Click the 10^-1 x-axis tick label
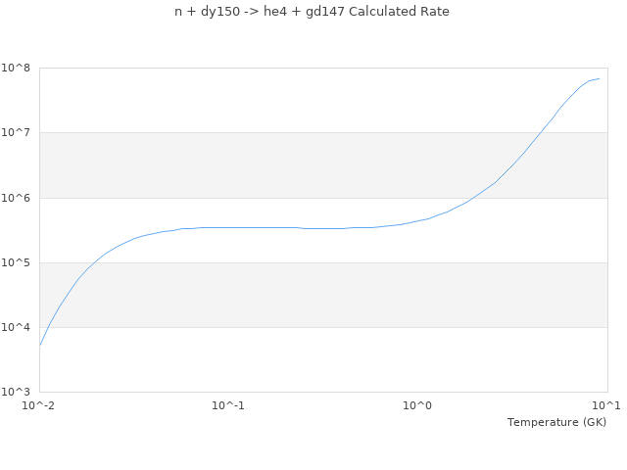627x470 pixels. (228, 405)
